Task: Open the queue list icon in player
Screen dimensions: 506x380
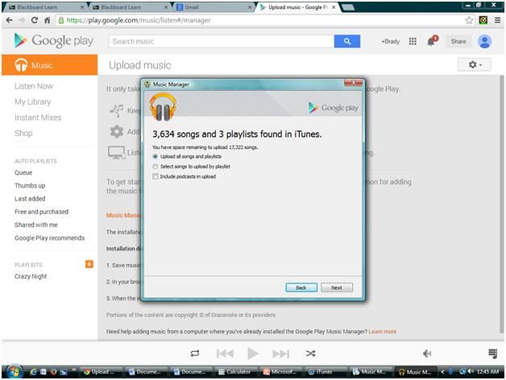Action: (x=492, y=353)
